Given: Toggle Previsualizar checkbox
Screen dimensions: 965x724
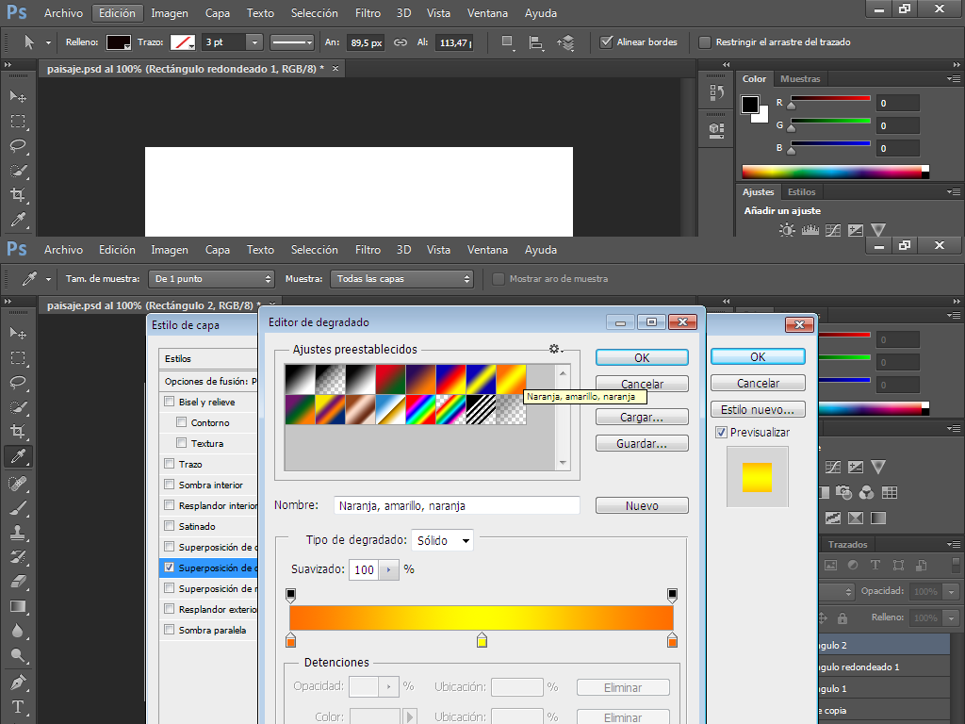Looking at the screenshot, I should [721, 432].
